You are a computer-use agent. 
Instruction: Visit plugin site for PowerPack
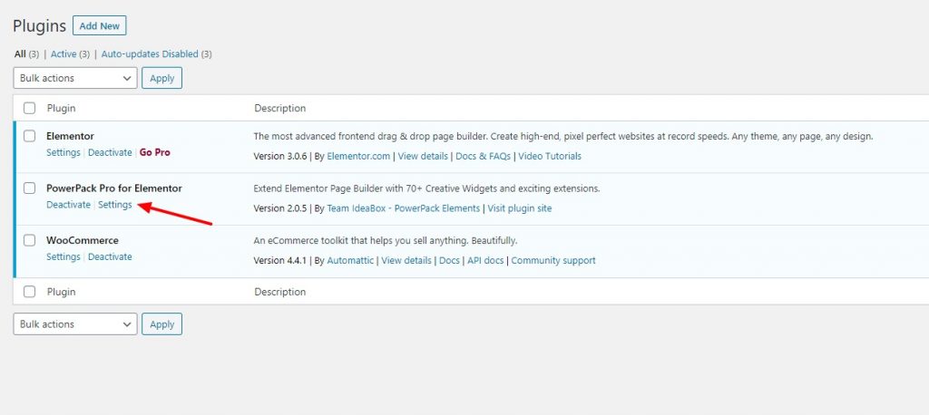click(519, 208)
